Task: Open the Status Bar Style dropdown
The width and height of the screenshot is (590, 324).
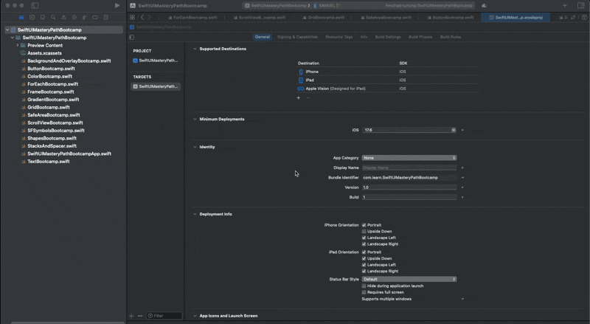Action: coord(409,279)
